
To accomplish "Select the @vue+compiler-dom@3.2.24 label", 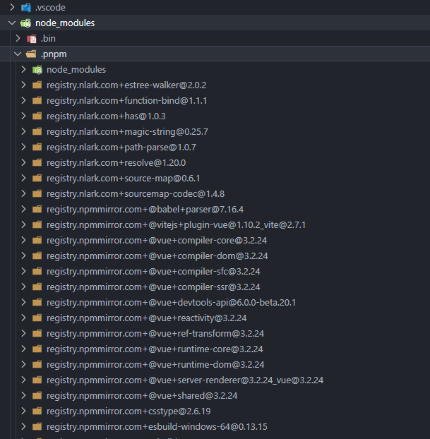I will coord(157,256).
